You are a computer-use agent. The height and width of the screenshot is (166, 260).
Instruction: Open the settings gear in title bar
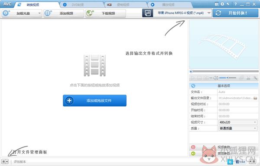click(222, 4)
